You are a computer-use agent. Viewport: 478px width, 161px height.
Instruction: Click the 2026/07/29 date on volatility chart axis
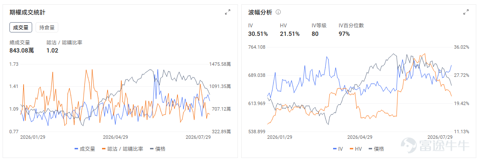point(439,137)
